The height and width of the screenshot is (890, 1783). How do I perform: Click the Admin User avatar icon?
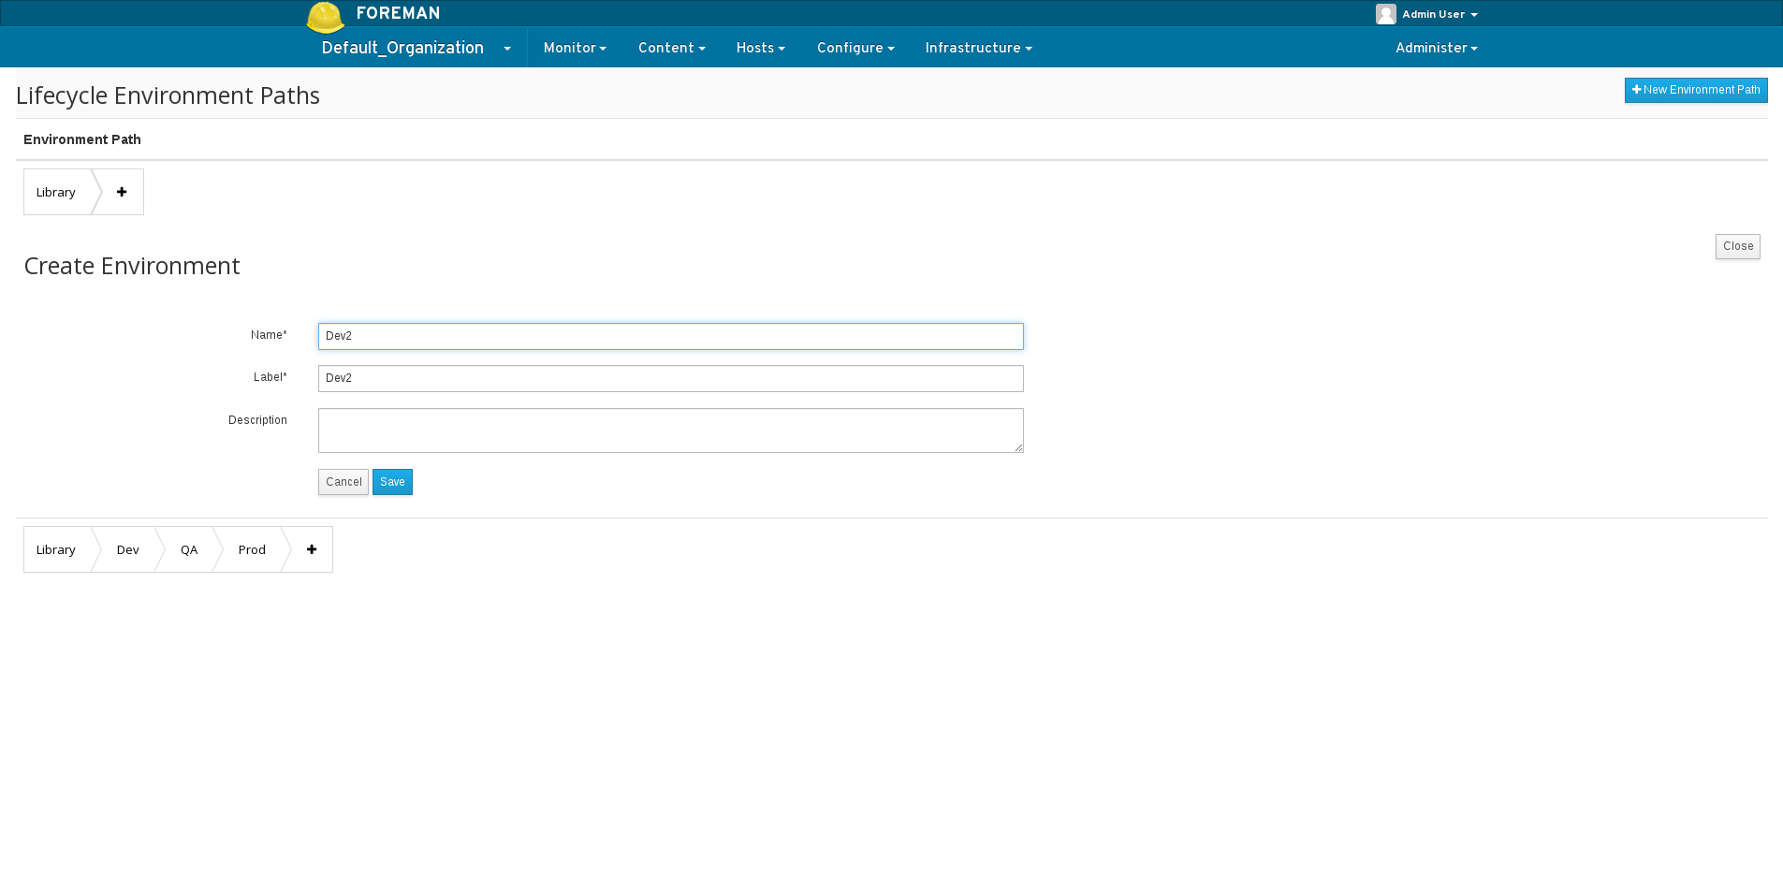point(1386,14)
